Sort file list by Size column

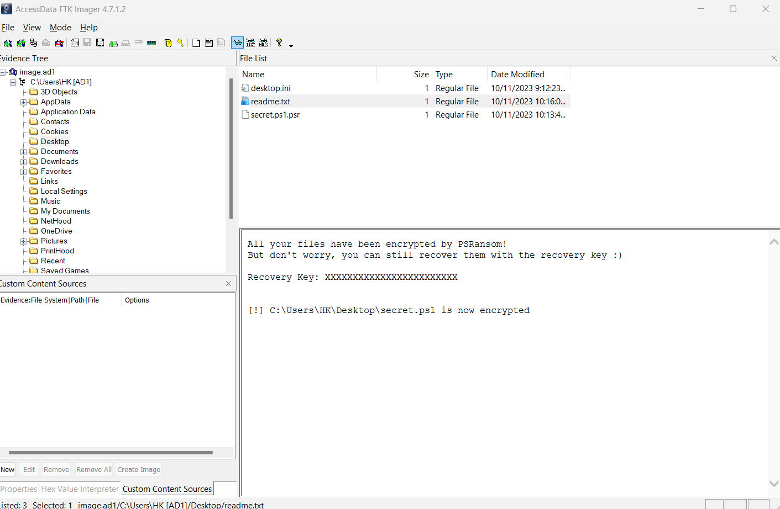tap(405, 75)
